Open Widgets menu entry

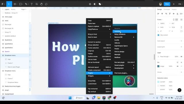99,76
